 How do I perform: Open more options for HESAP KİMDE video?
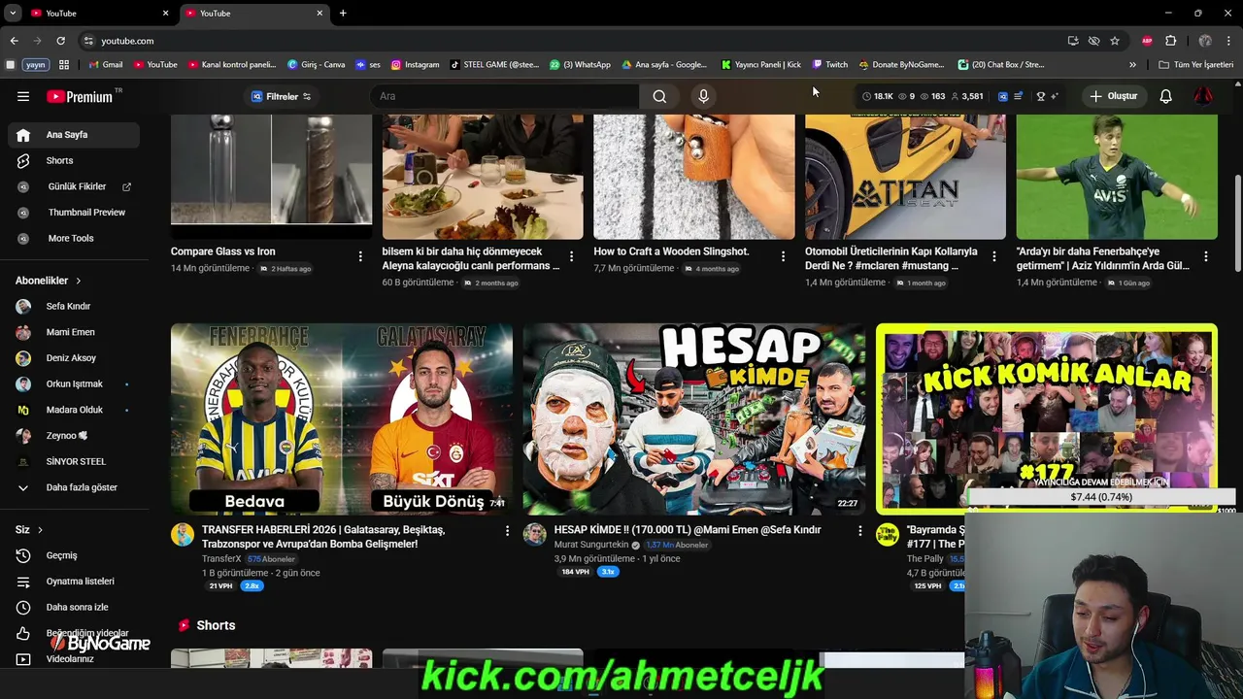pyautogui.click(x=859, y=531)
